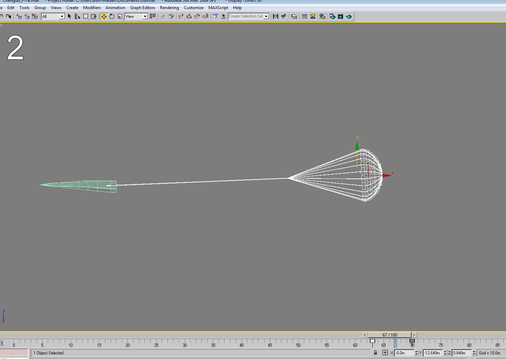Open the All selection filter dropdown
The height and width of the screenshot is (359, 506).
point(53,17)
